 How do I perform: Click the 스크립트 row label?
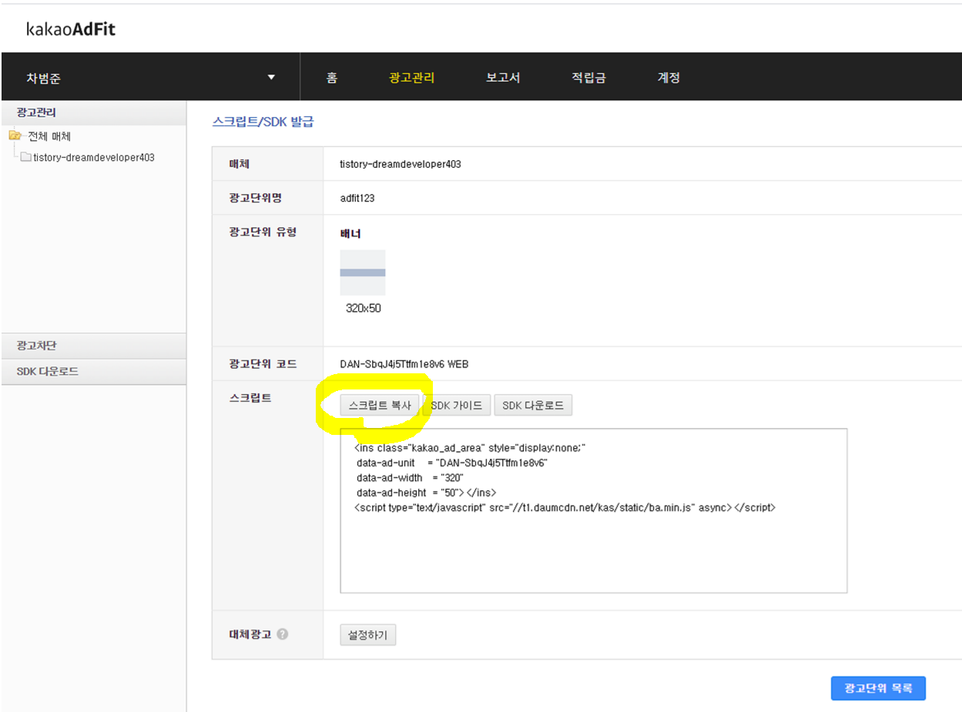[x=250, y=399]
